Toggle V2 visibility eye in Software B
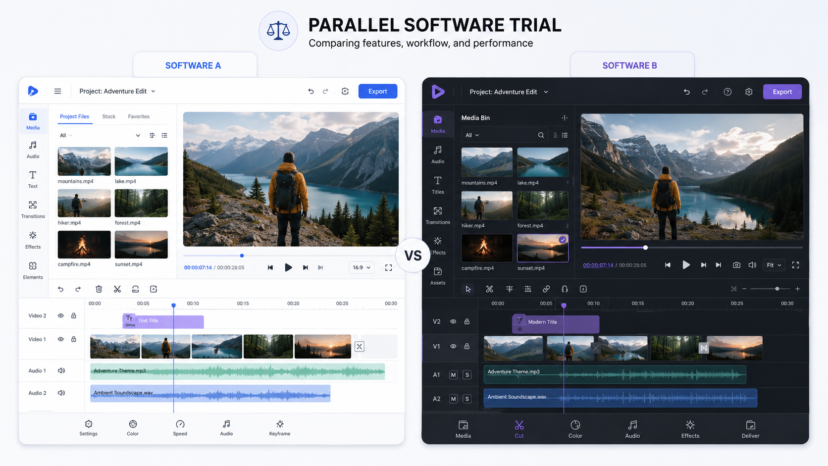This screenshot has height=466, width=828. 453,321
